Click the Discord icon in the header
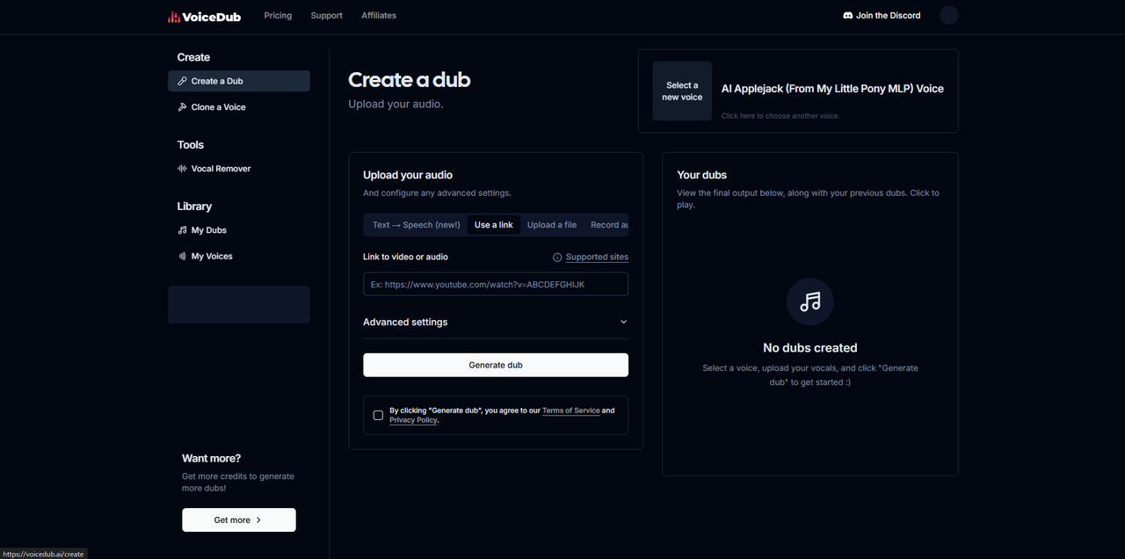 pos(848,16)
